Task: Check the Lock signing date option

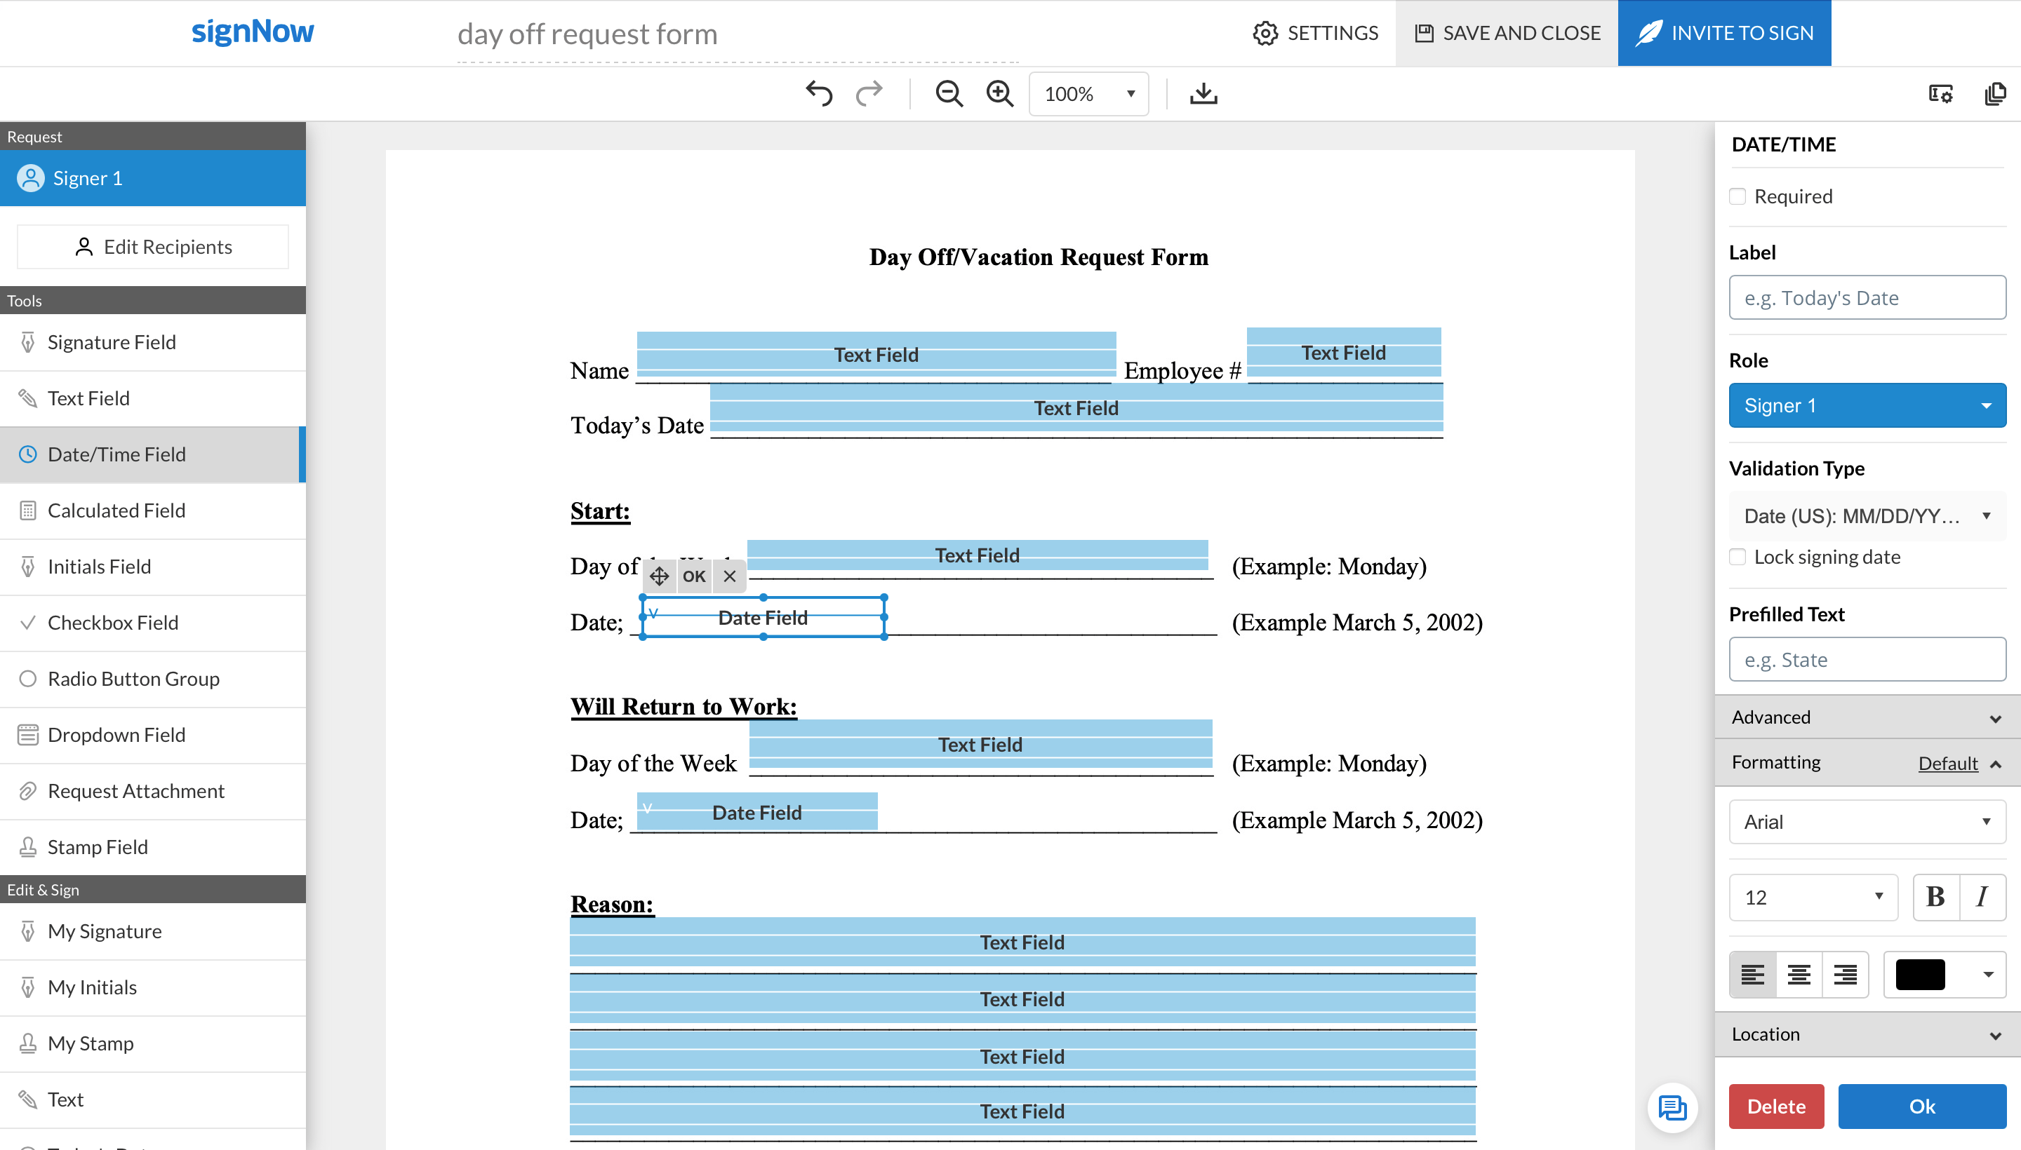Action: click(1737, 557)
